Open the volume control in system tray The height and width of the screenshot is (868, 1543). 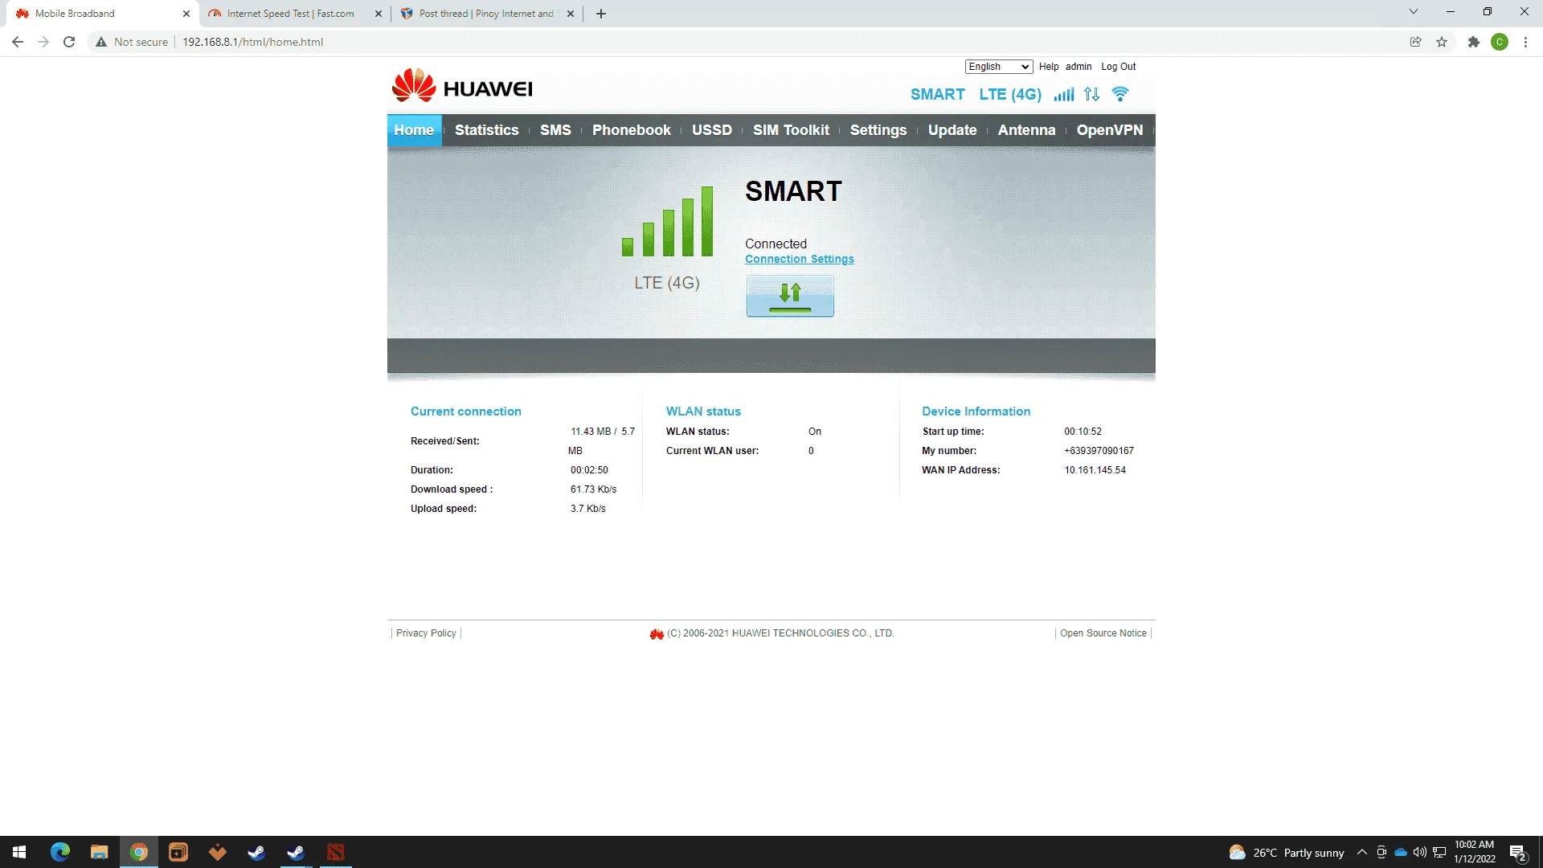tap(1420, 852)
